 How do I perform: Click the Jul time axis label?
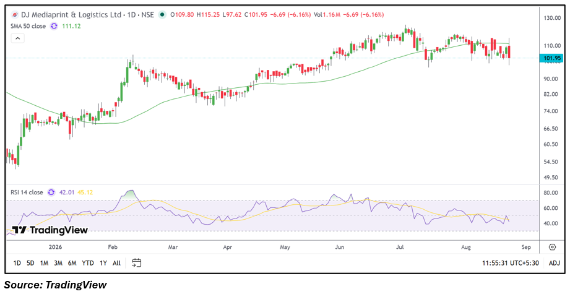400,247
